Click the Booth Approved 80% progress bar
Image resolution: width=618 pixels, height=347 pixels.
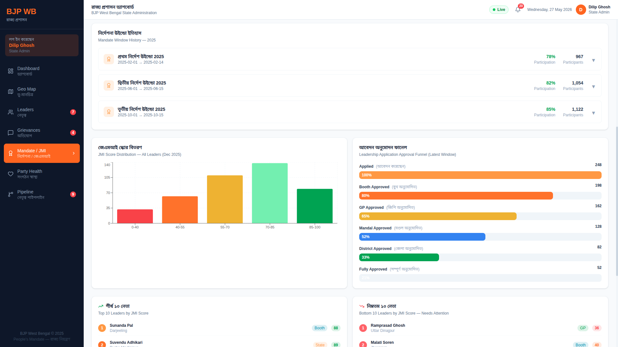point(456,196)
